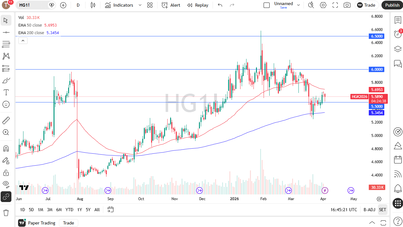Image resolution: width=403 pixels, height=227 pixels.
Task: Lock all drawing tools
Action: tap(6, 173)
